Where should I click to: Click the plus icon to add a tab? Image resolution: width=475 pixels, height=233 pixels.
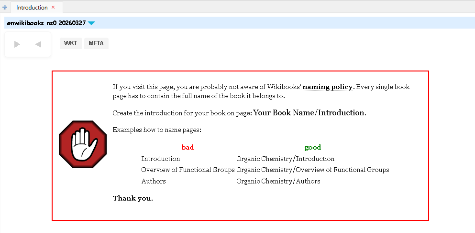(5, 8)
